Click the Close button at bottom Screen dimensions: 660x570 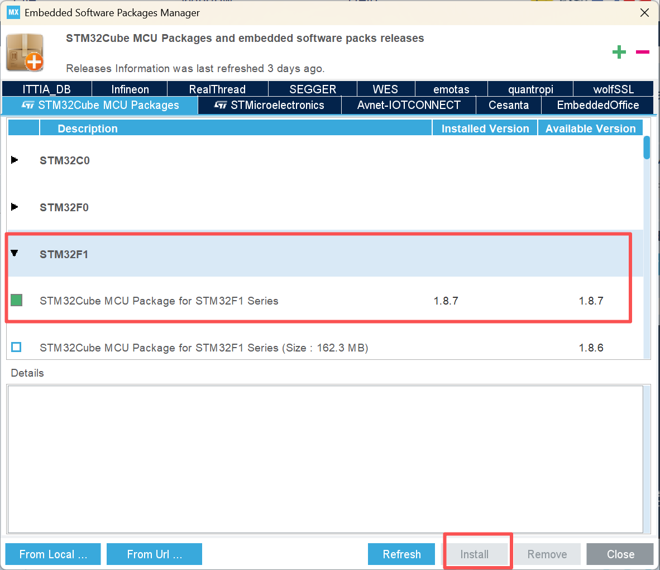620,554
